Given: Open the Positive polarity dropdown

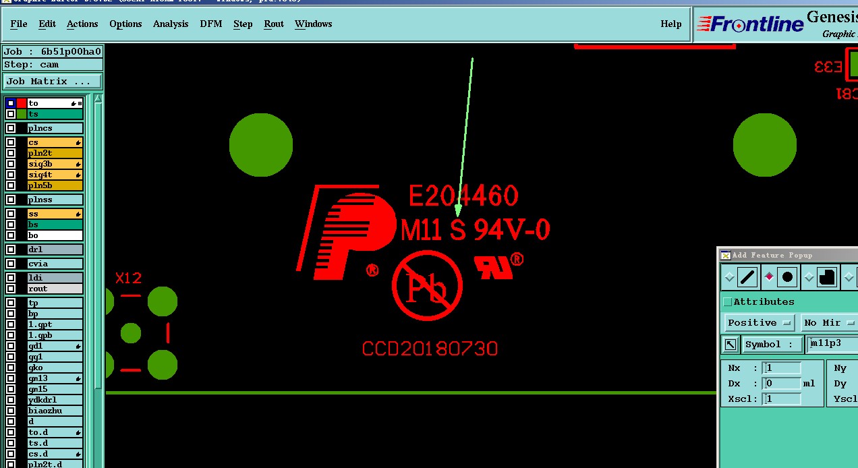Looking at the screenshot, I should [760, 322].
